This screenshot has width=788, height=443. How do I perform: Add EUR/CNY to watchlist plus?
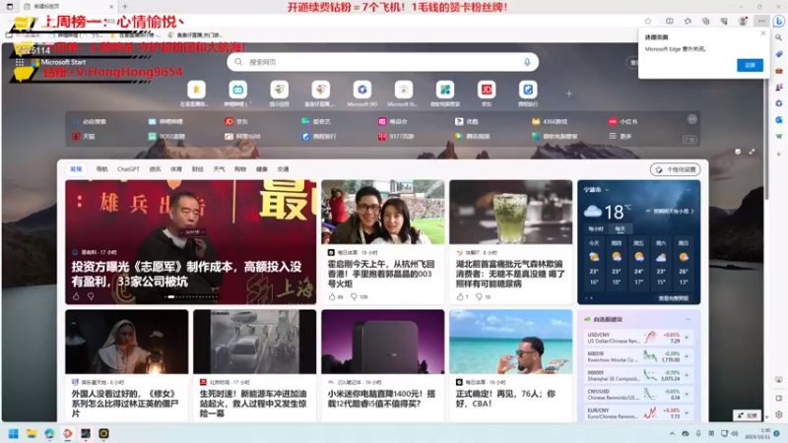click(x=687, y=412)
